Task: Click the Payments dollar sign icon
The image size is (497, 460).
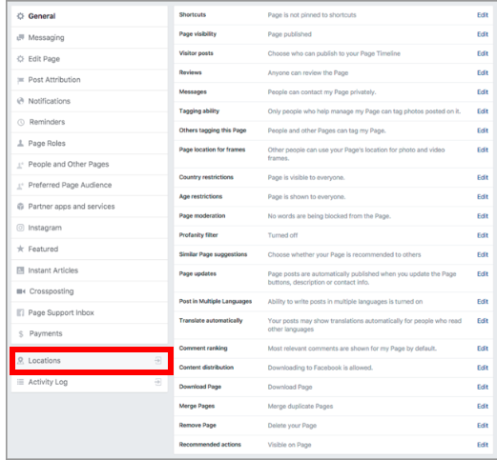Action: pos(21,333)
